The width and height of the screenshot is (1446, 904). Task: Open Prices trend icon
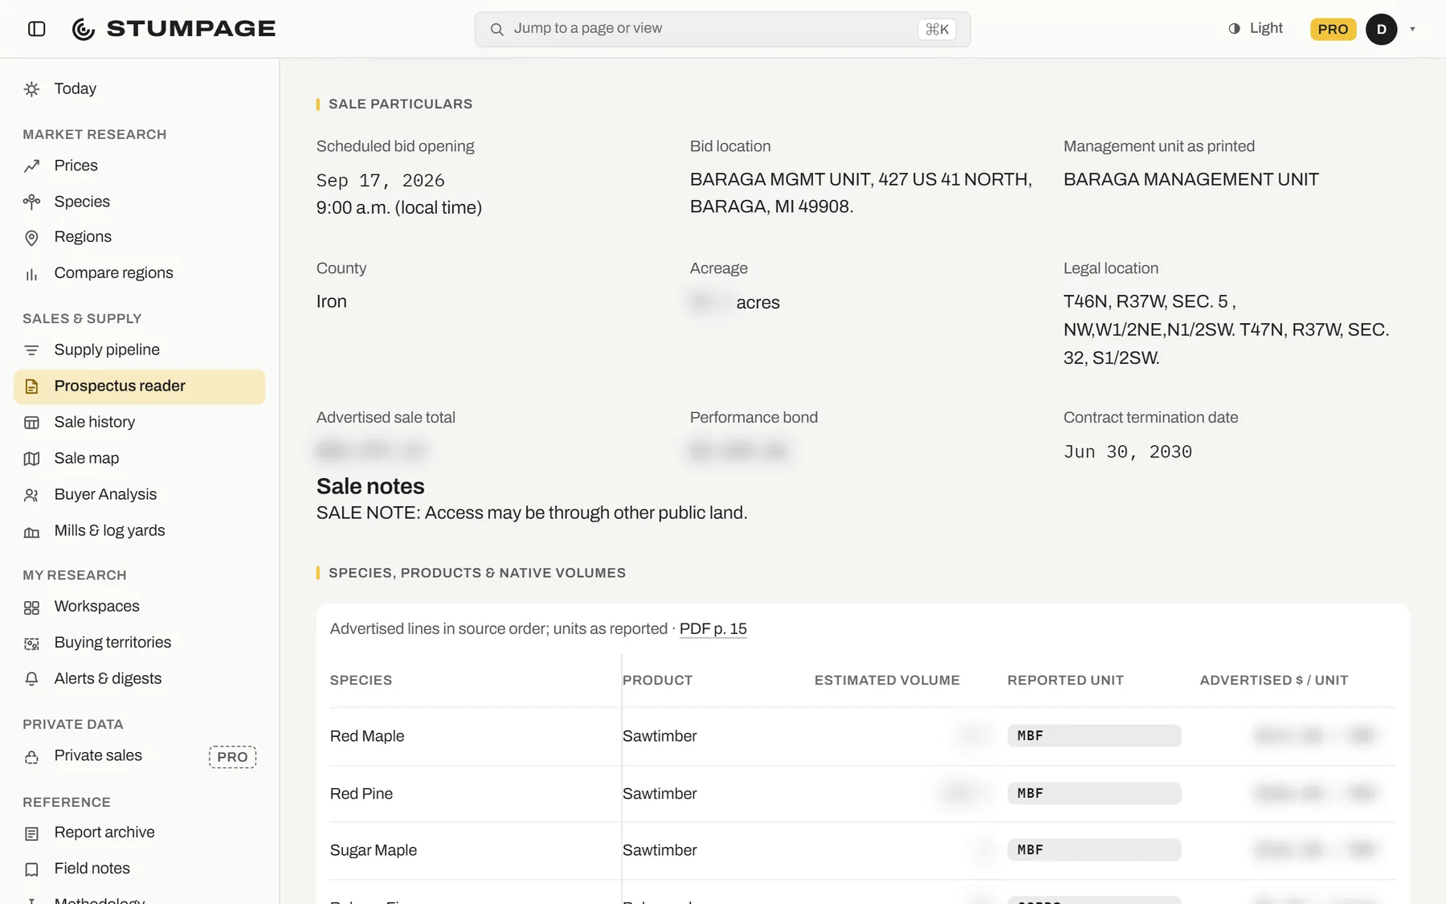pos(31,166)
